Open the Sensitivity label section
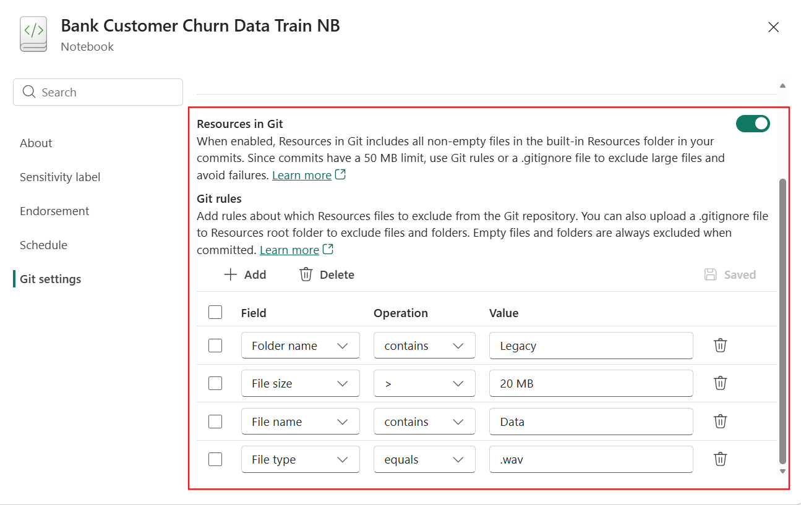Screen dimensions: 801x505 (60, 177)
